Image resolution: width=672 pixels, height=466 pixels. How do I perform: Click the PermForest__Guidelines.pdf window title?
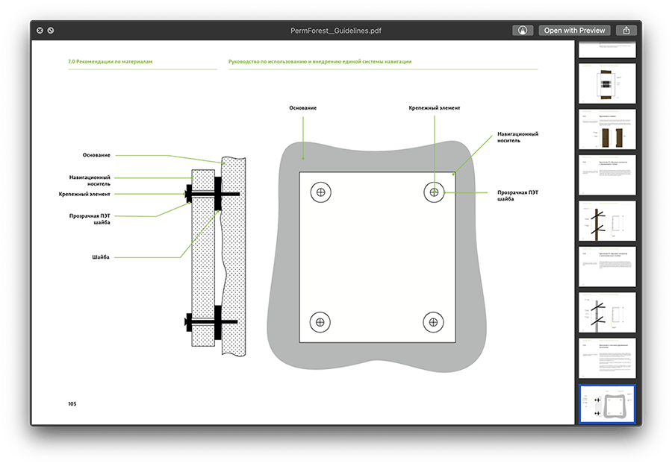tap(336, 31)
